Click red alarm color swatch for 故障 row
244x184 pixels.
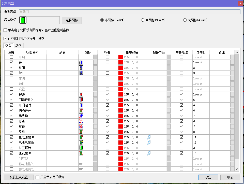click(x=121, y=132)
